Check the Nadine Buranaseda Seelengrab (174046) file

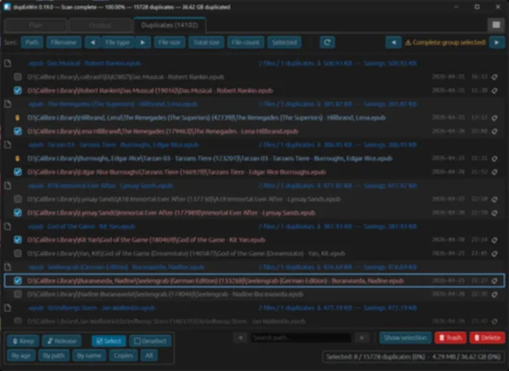tap(18, 294)
